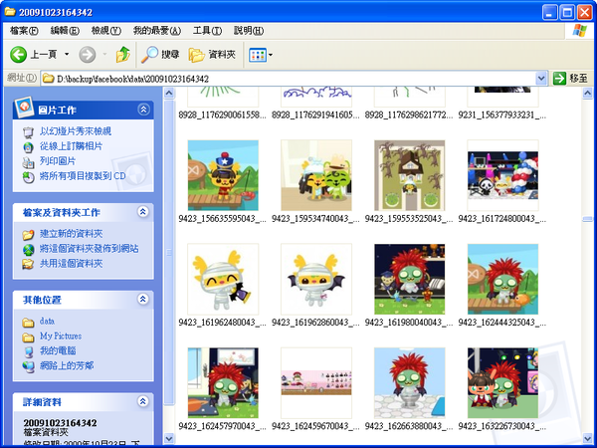597x448 pixels.
Task: Click the file list scrollbar thumb
Action: click(587, 219)
